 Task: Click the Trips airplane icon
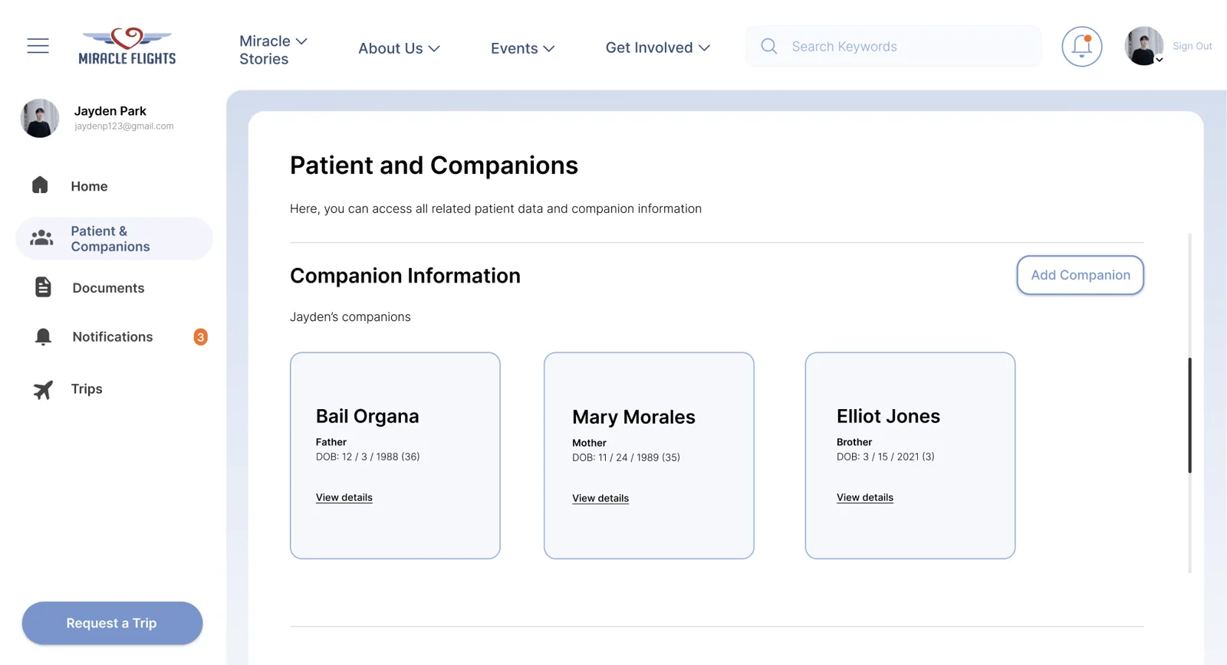tap(43, 389)
